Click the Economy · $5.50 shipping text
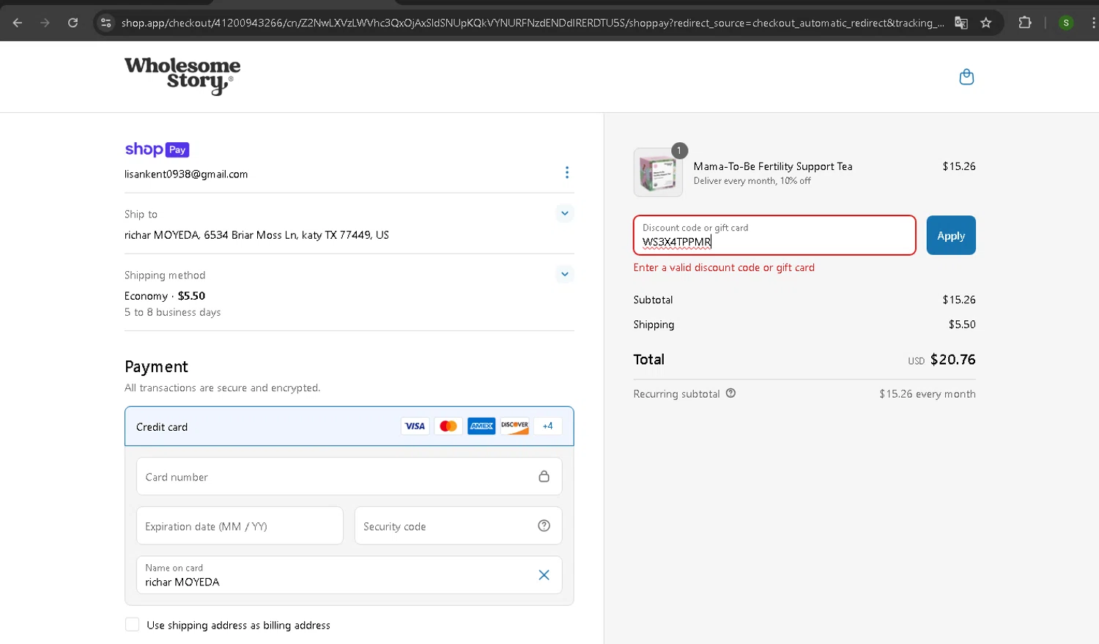This screenshot has width=1099, height=644. click(x=165, y=296)
